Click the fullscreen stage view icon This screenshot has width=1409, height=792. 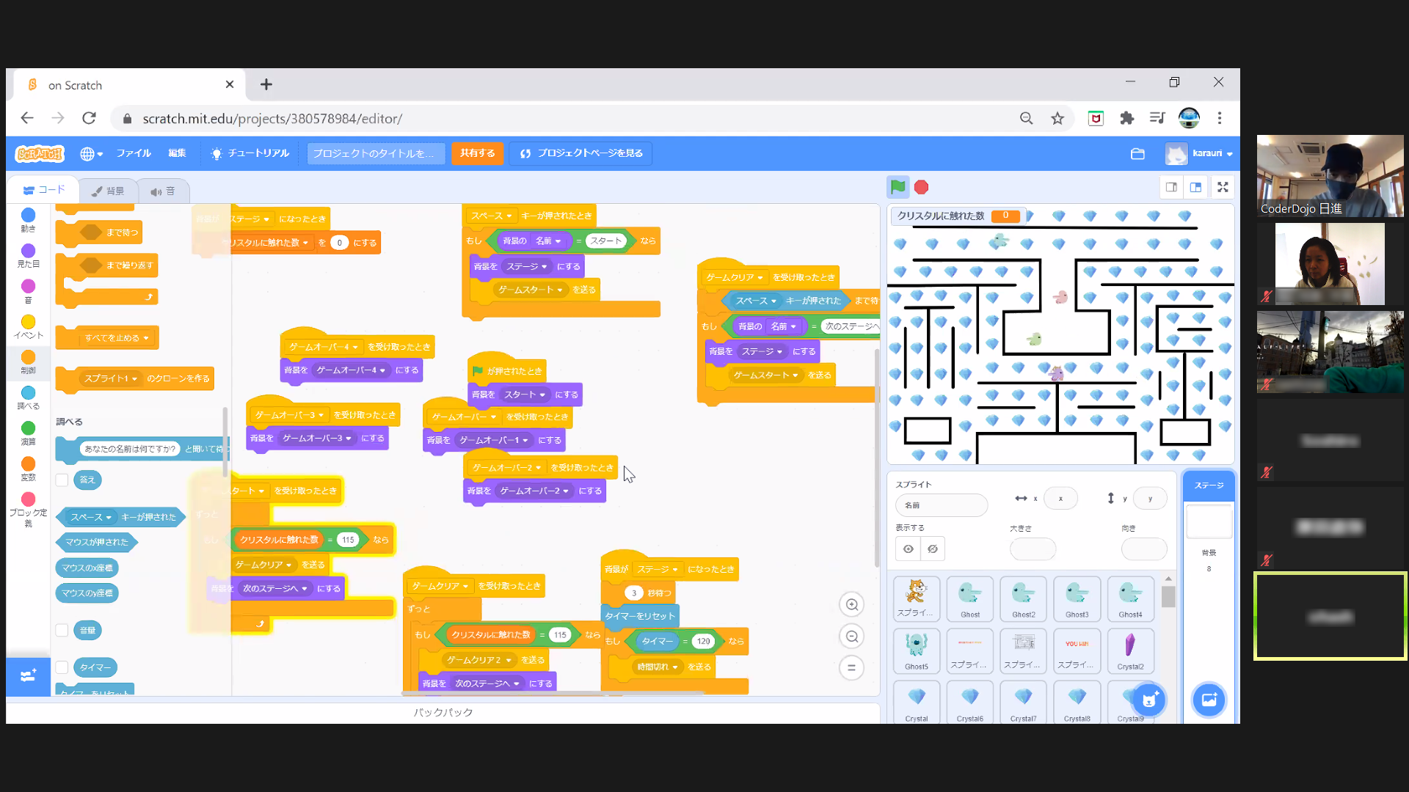click(x=1222, y=187)
